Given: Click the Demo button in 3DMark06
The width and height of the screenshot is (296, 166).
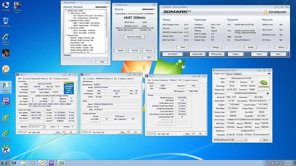Looking at the screenshot, I should coord(259,54).
